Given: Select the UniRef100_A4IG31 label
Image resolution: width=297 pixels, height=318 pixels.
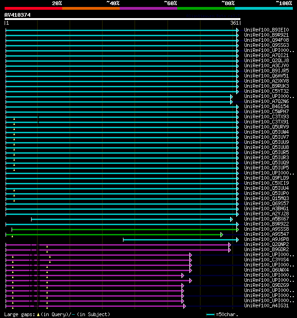Looking at the screenshot, I should pos(266,305).
